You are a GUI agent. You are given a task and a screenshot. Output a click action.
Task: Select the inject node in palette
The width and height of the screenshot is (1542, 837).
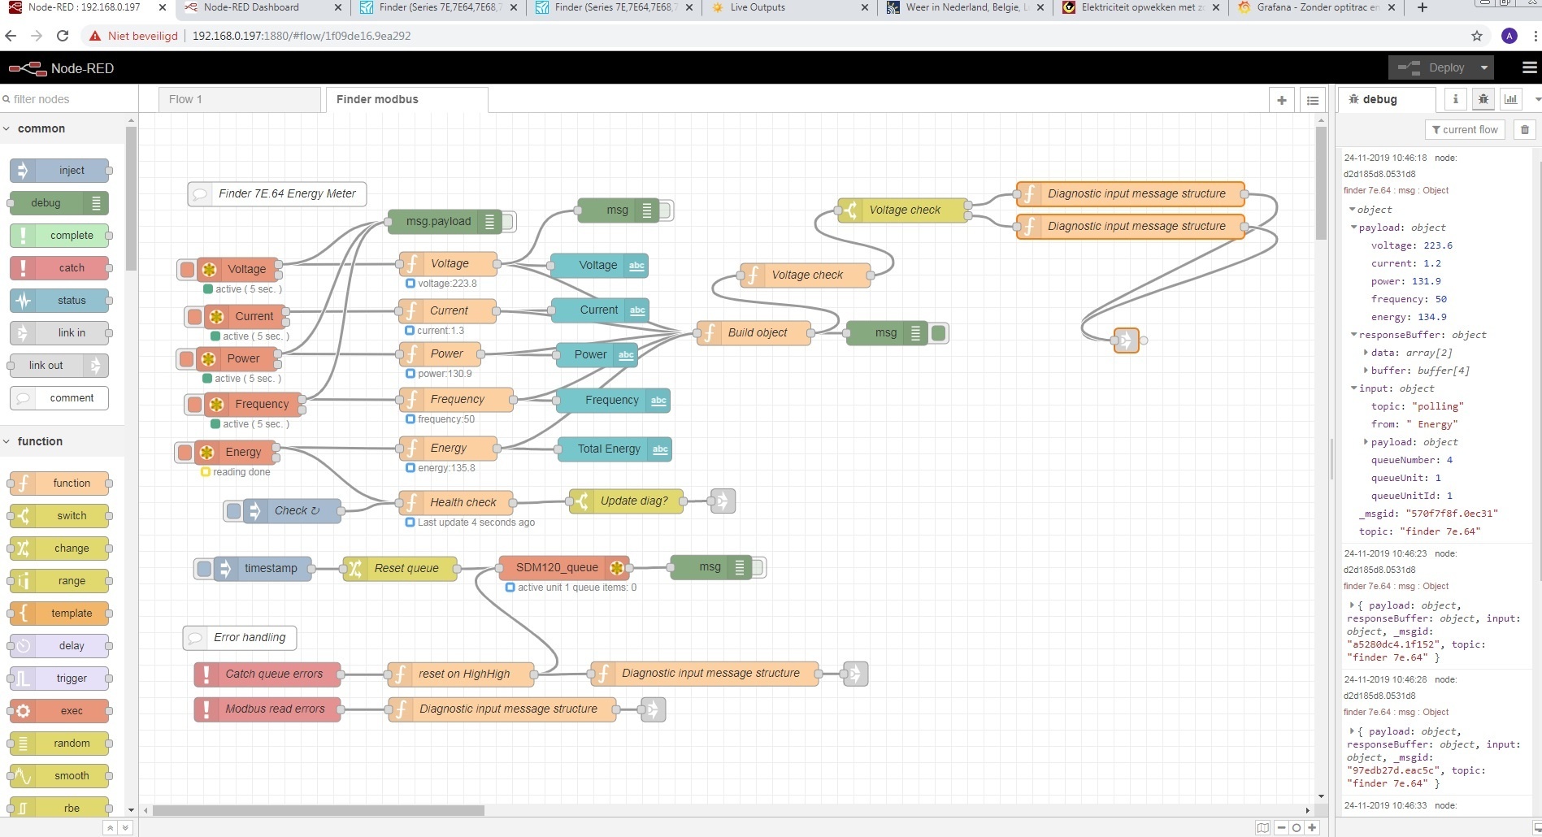59,171
